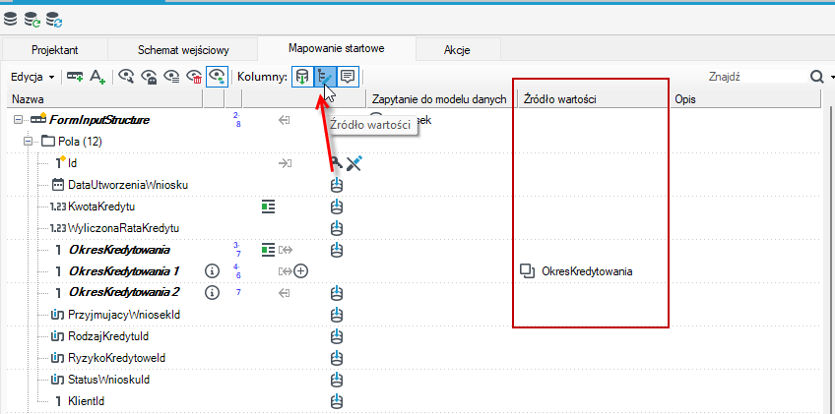Screen dimensions: 835x414
Task: Click the eye with padlock icon
Action: pyautogui.click(x=148, y=77)
